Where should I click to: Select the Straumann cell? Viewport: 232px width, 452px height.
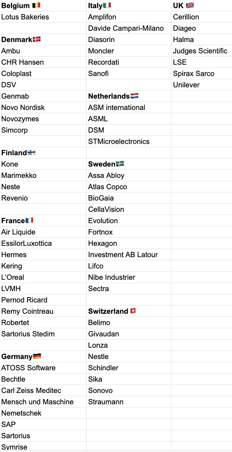pyautogui.click(x=129, y=401)
